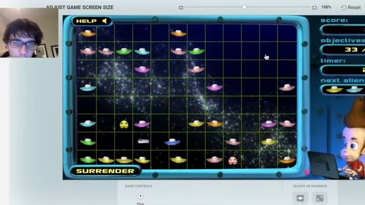Select the magenta saucer beside the sixth-row right-end pink saucer

tap(269, 124)
